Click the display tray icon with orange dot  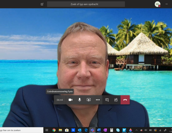tap(155, 130)
